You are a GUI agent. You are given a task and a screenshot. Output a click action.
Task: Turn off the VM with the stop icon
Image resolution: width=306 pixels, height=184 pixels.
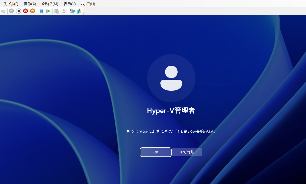18,11
